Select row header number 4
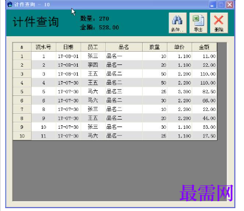 [22, 83]
